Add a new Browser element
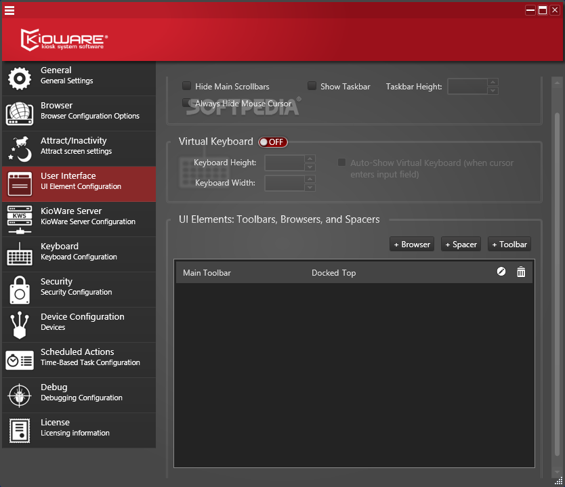The image size is (565, 487). pyautogui.click(x=412, y=245)
